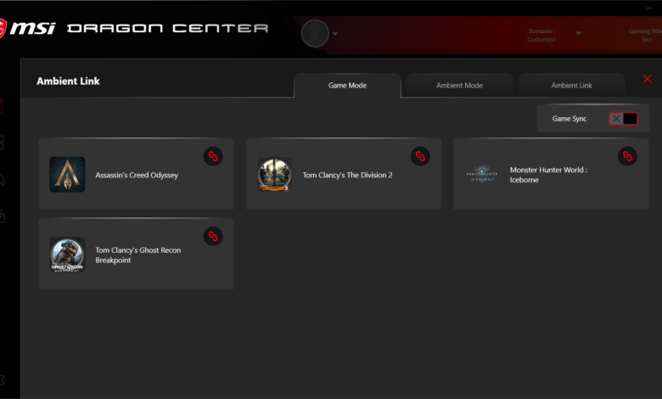Minimize the Dragon Center window
The width and height of the screenshot is (662, 399).
pyautogui.click(x=649, y=8)
